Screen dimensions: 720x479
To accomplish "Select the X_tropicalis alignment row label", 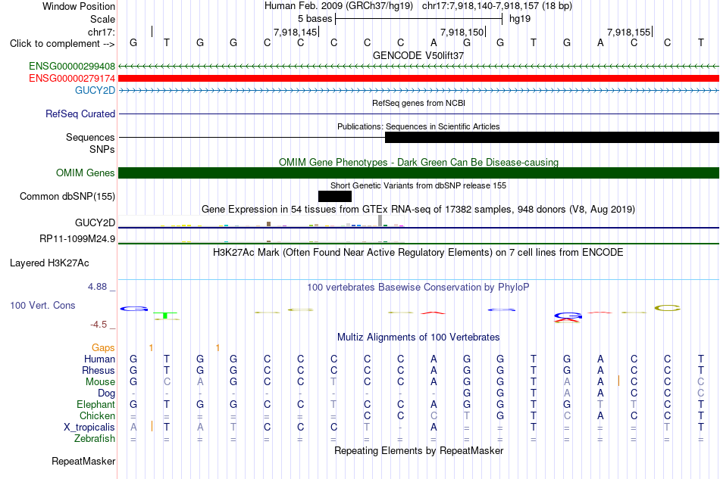I will (89, 428).
